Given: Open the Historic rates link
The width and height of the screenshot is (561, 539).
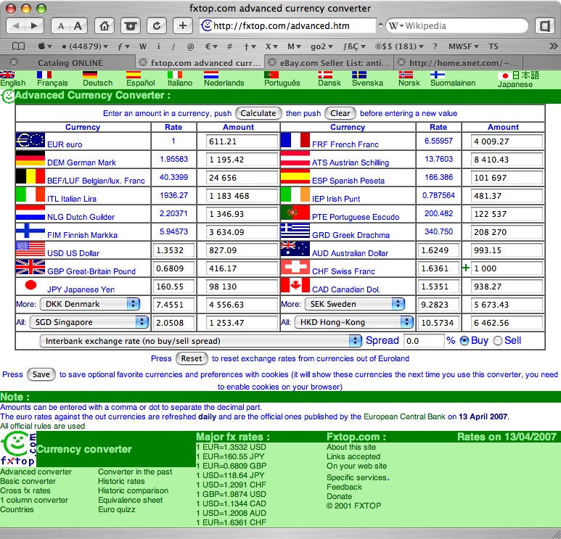Looking at the screenshot, I should [121, 481].
